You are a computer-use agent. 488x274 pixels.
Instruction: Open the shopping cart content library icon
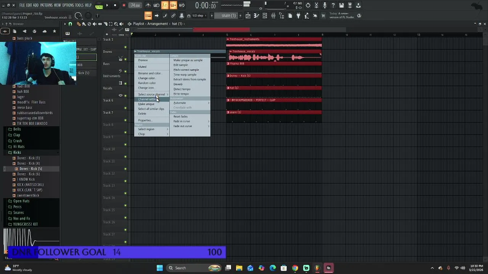click(323, 16)
